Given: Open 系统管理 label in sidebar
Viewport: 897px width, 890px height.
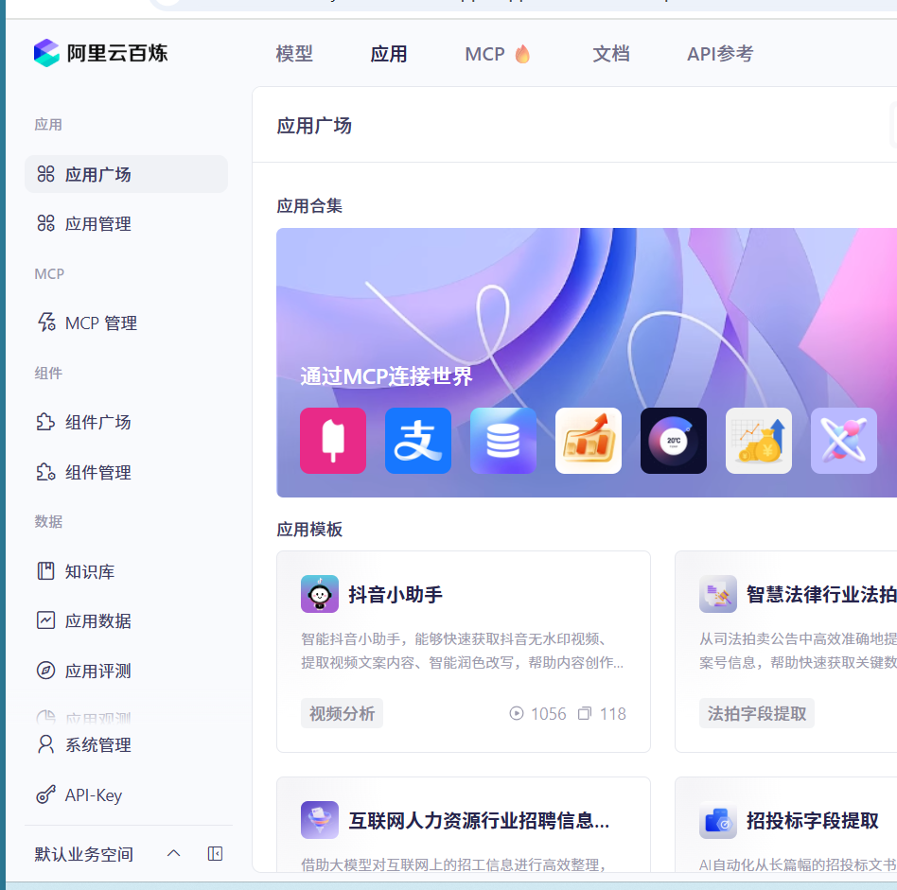Looking at the screenshot, I should pos(97,744).
